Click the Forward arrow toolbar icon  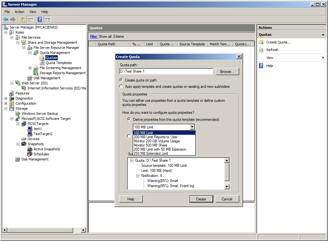(13, 19)
